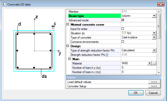Viewport: 167px width, 101px height.
Task: Collapse Minimal concrete cover group
Action: (68, 24)
